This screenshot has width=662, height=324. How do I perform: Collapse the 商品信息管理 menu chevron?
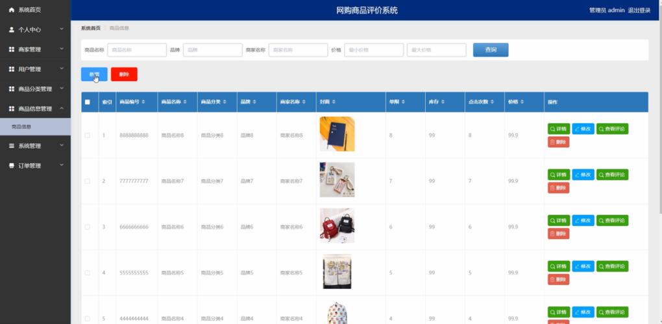61,108
